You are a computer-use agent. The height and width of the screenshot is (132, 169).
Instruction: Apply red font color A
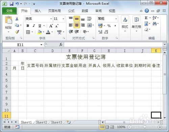48,32
